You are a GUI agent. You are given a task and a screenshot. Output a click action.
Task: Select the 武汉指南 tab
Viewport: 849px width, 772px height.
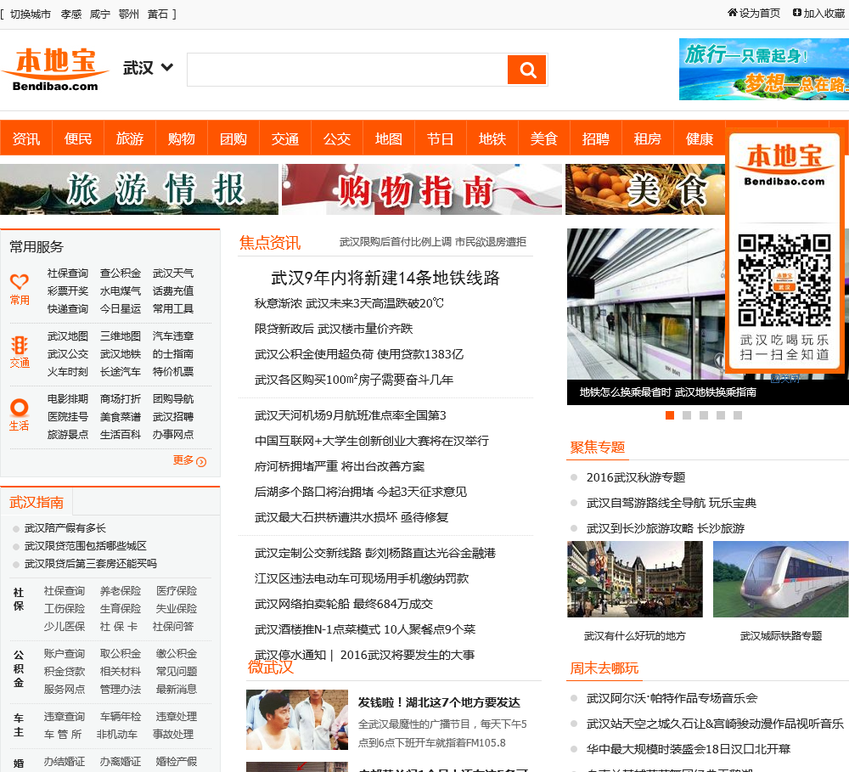[x=37, y=502]
